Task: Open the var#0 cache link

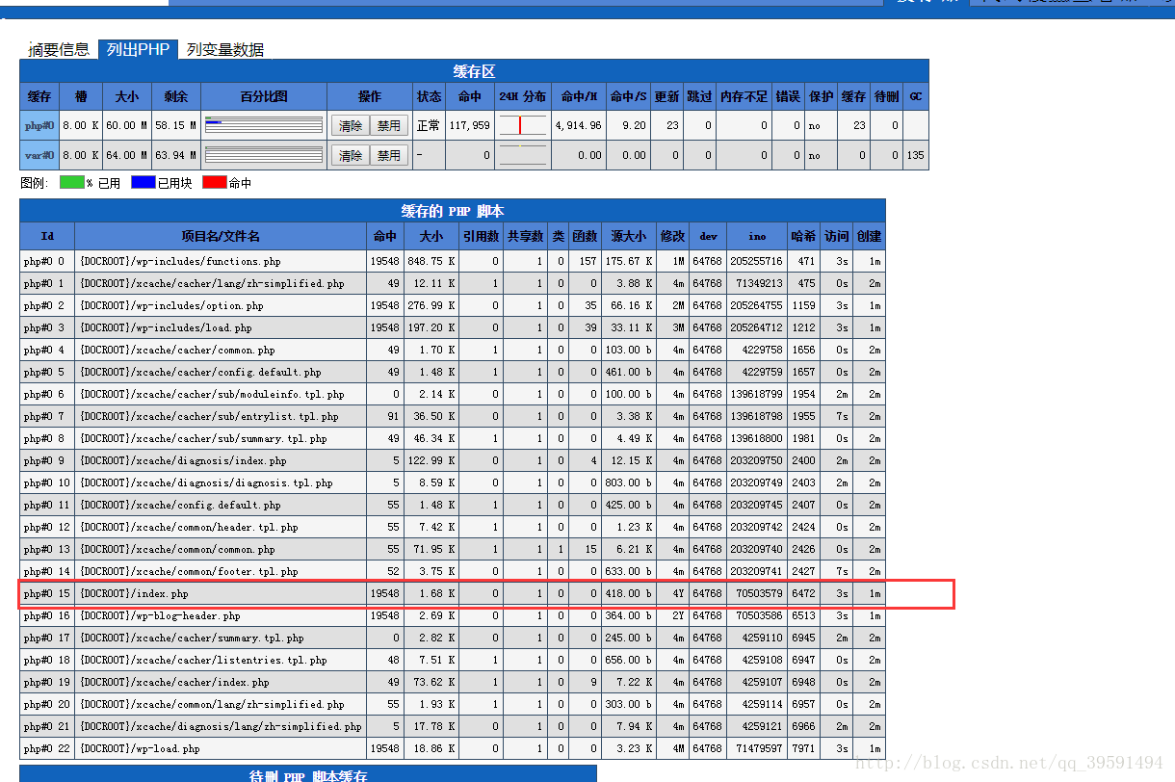Action: tap(39, 155)
